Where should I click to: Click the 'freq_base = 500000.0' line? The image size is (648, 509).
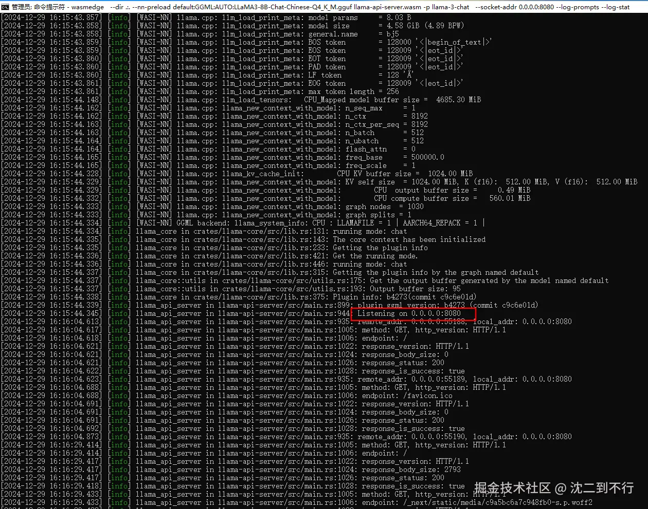click(223, 157)
